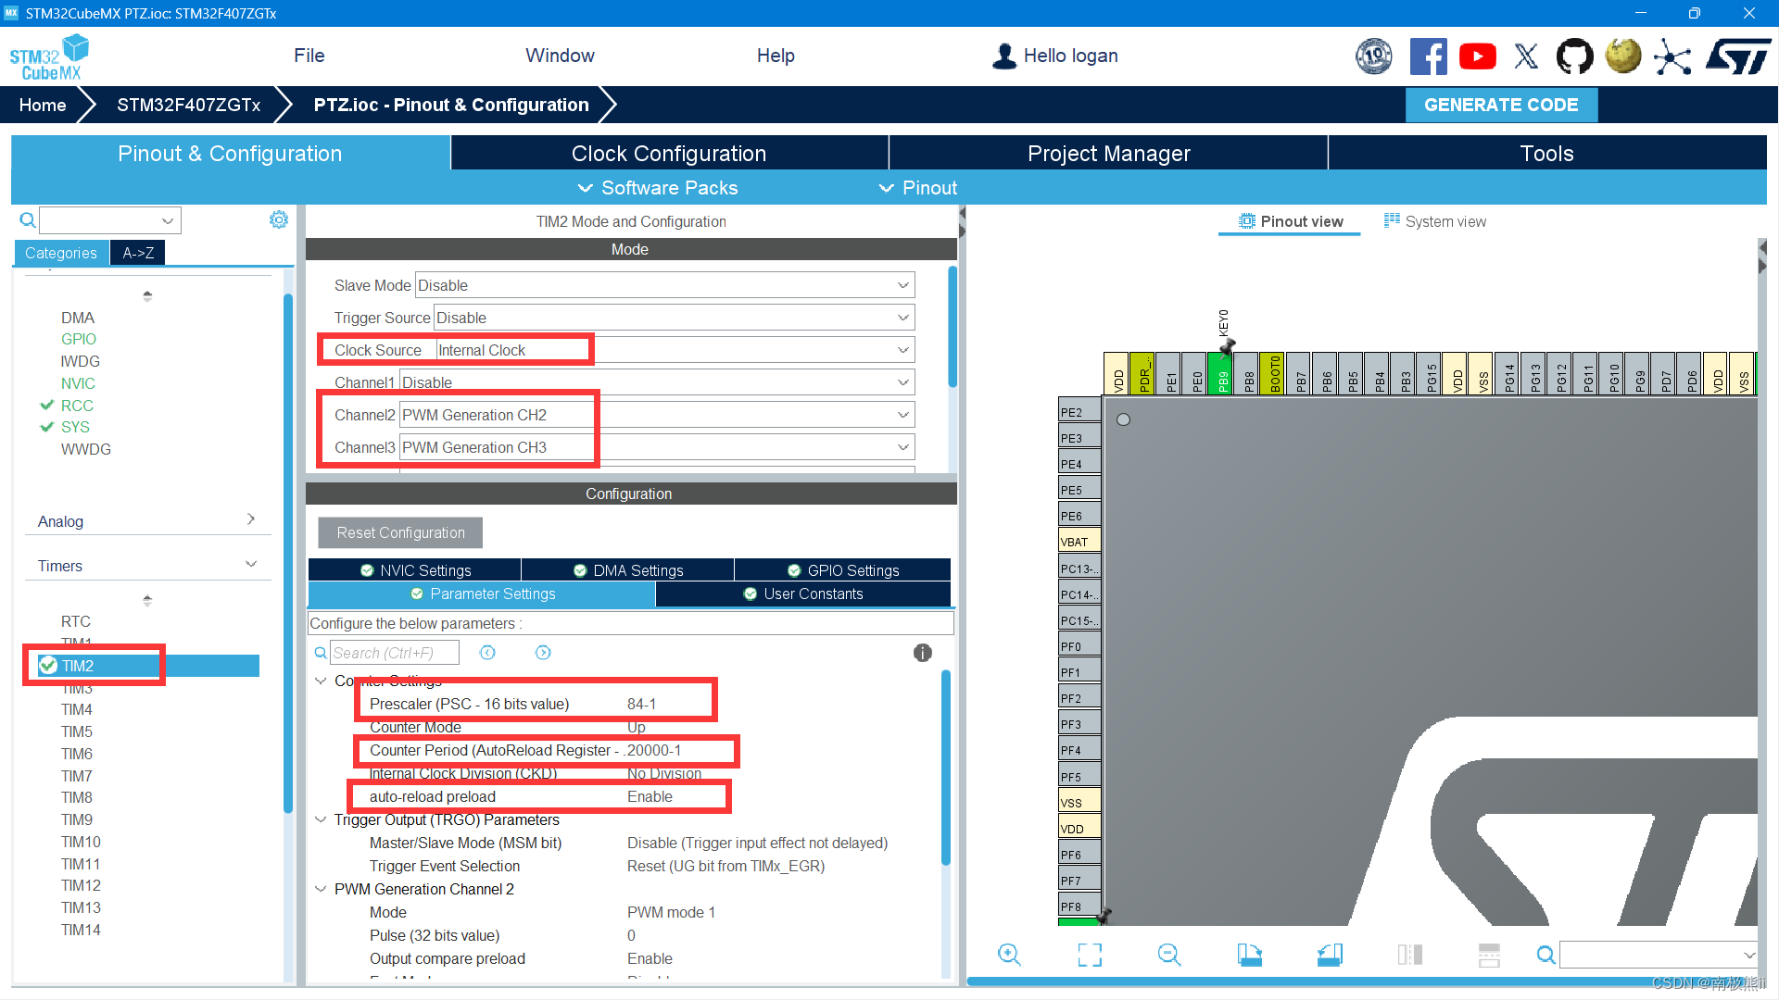1779x1000 pixels.
Task: Open the Channel3 PWM Generation dropdown
Action: 657,447
